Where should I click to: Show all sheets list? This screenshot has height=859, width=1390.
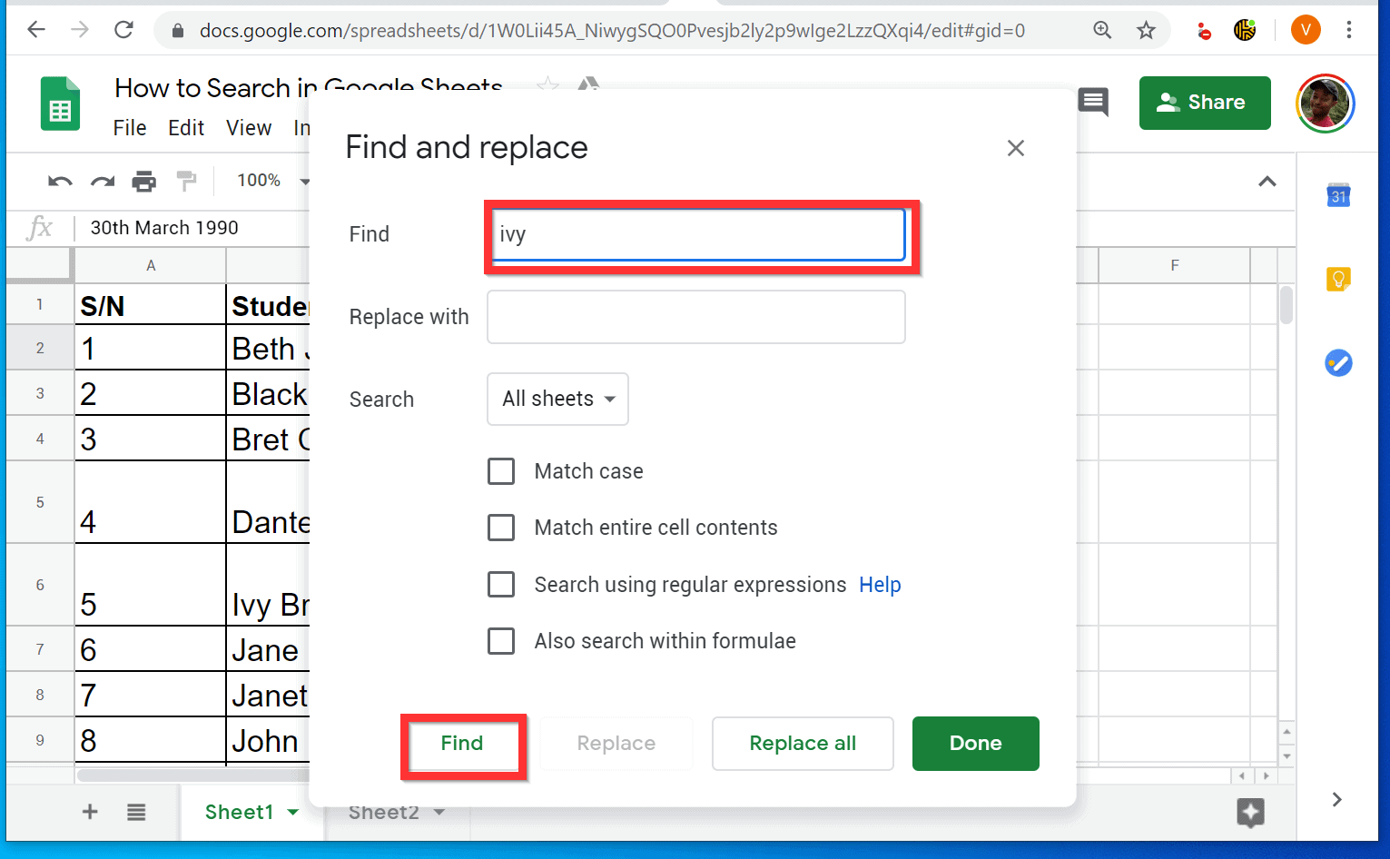coord(136,812)
